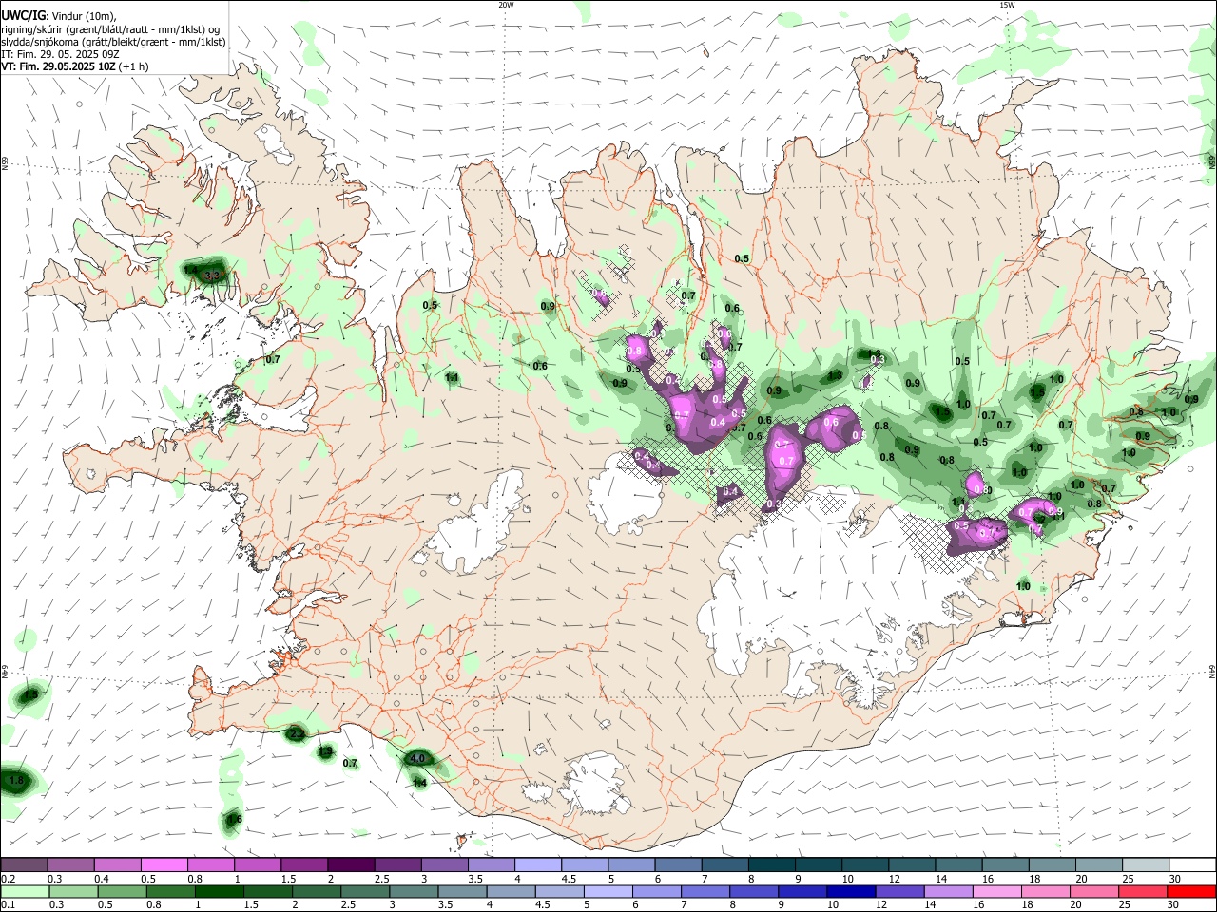Screen dimensions: 1217x912
Task: Click the '0.1' label on the rain scale
Action: (x=8, y=904)
